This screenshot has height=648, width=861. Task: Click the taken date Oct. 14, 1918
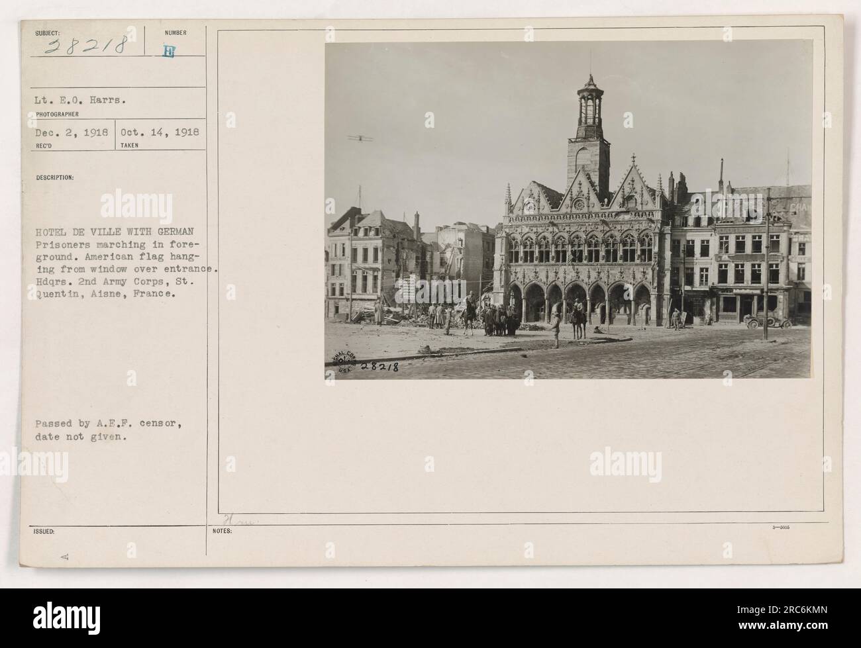pyautogui.click(x=160, y=131)
